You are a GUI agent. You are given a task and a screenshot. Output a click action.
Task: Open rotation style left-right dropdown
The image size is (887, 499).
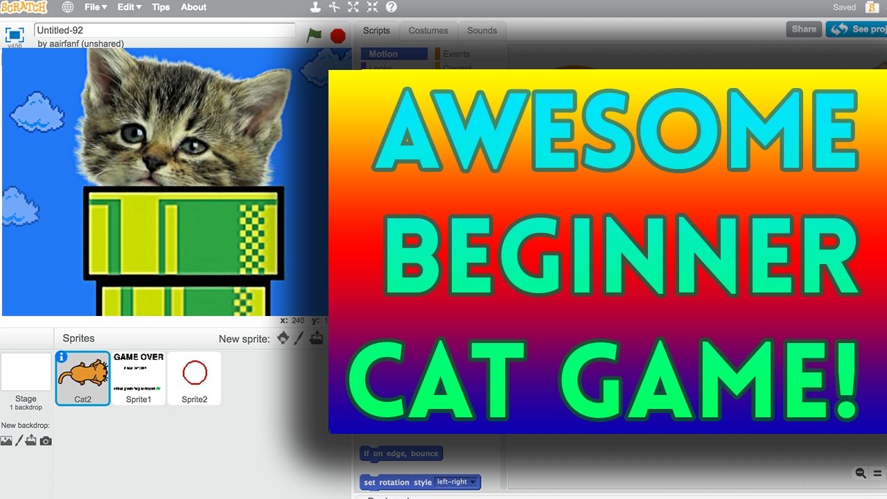457,482
